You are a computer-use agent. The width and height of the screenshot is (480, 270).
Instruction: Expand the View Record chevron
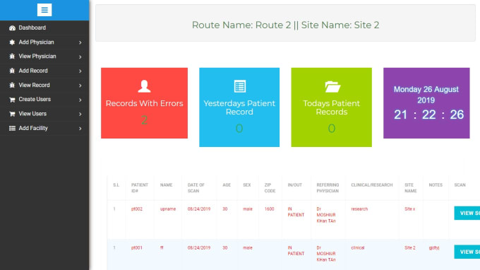pos(80,86)
